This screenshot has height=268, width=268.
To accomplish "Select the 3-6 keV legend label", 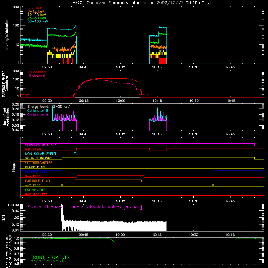I will coord(35,8).
